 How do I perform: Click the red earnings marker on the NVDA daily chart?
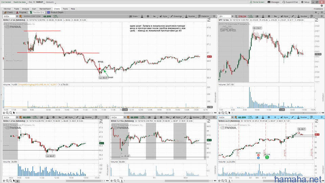pyautogui.click(x=258, y=155)
